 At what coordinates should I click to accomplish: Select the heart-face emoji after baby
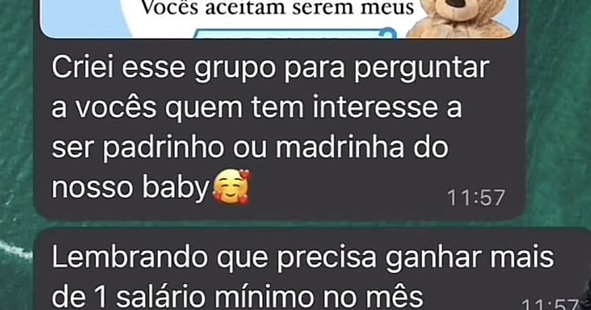[231, 187]
